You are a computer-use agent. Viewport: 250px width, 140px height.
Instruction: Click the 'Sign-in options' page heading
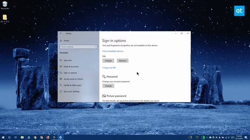[x=114, y=40]
